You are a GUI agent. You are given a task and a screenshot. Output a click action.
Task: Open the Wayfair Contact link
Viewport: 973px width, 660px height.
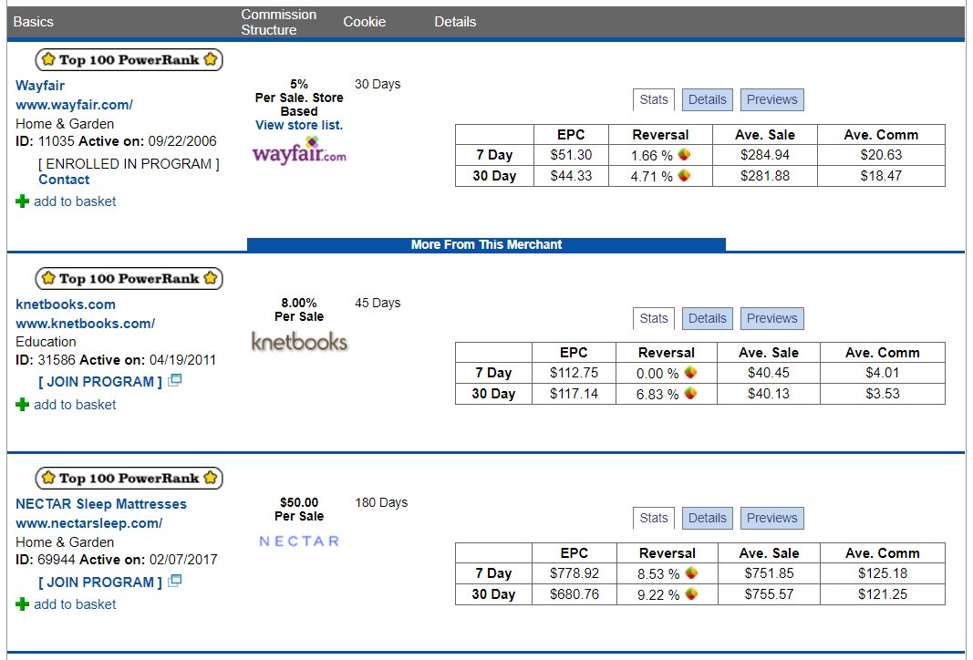[x=64, y=180]
